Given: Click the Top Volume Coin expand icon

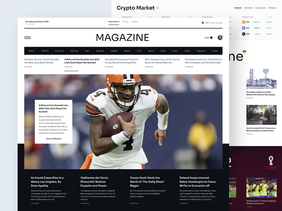Looking at the screenshot, I should click(270, 17).
